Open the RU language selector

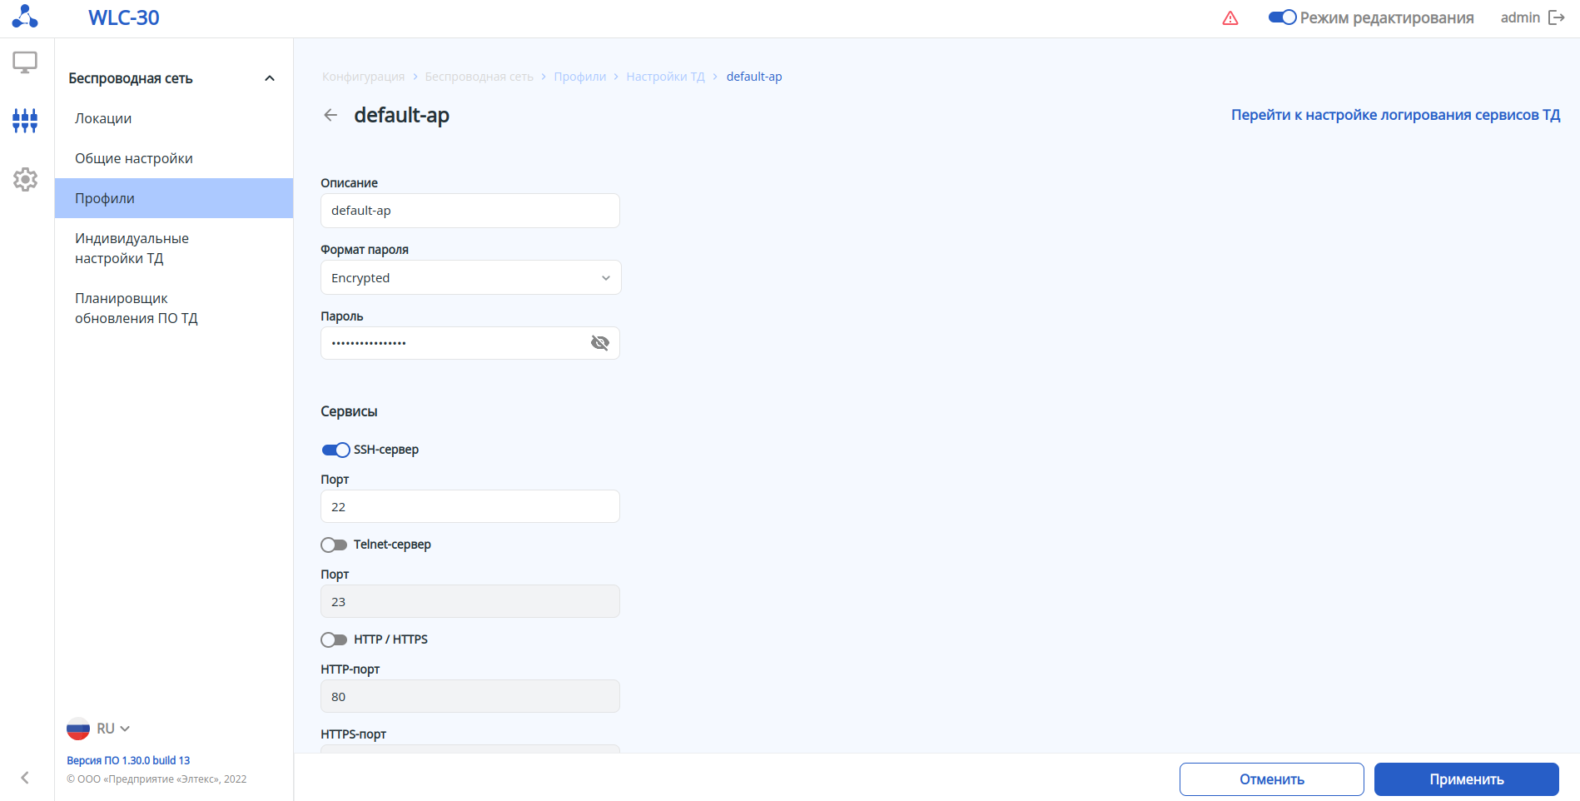coord(100,729)
